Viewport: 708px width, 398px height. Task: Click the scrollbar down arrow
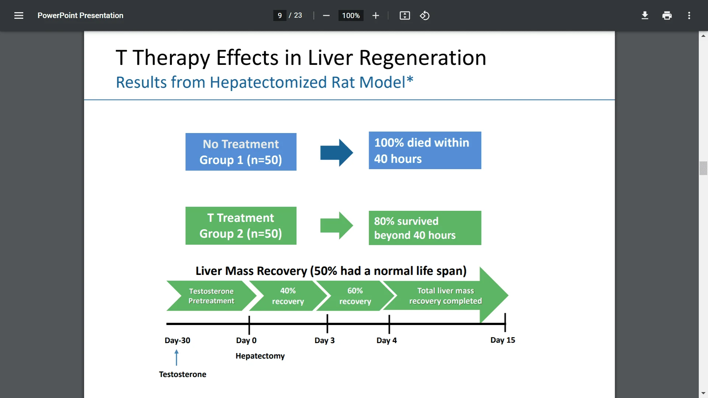click(x=703, y=393)
